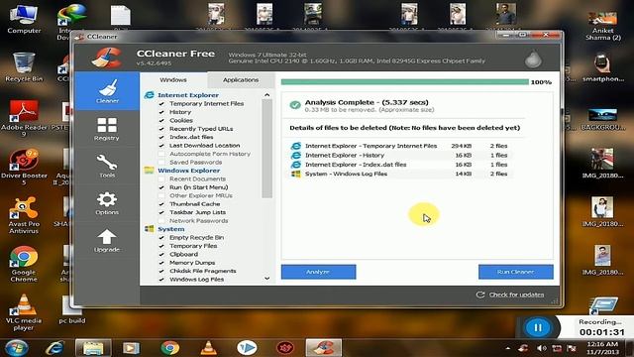Viewport: 634px width, 357px height.
Task: Click the cleaner list scrollbar thumb
Action: [266, 149]
